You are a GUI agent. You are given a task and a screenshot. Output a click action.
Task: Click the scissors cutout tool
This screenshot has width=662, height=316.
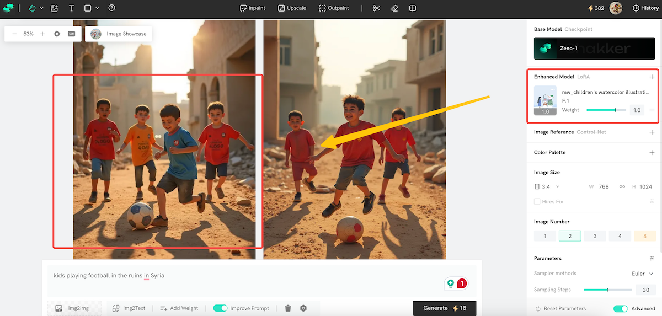point(376,8)
